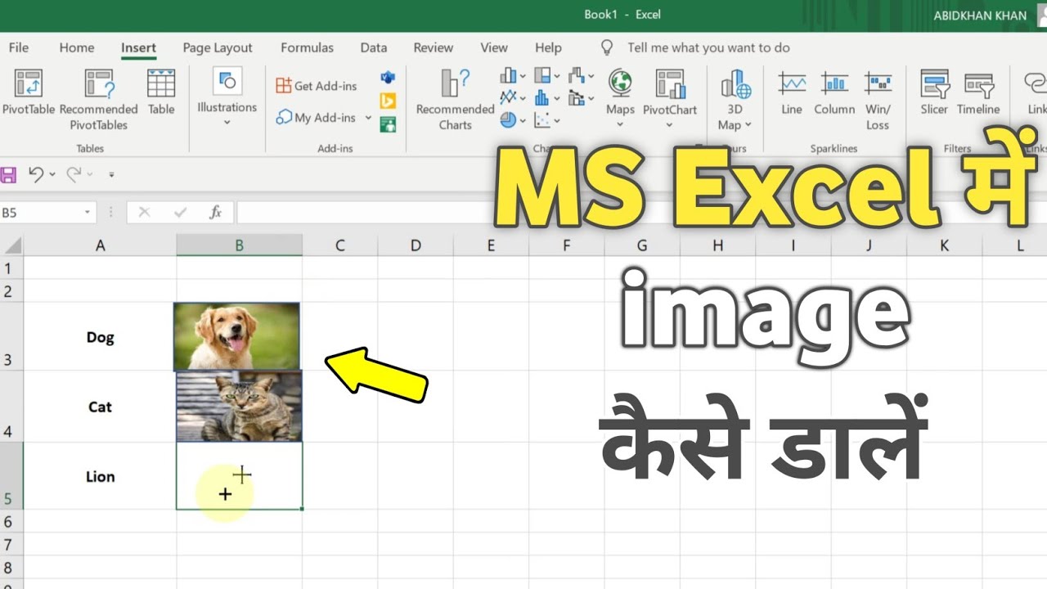Viewport: 1047px width, 589px height.
Task: Switch to the Page Layout tab
Action: point(218,47)
